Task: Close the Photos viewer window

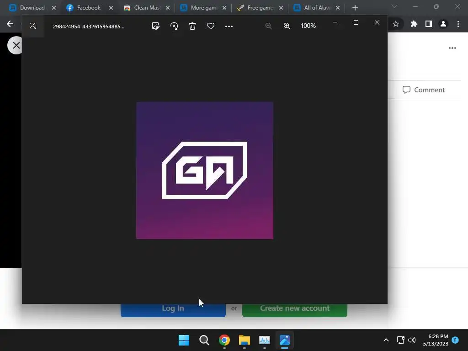Action: (377, 22)
